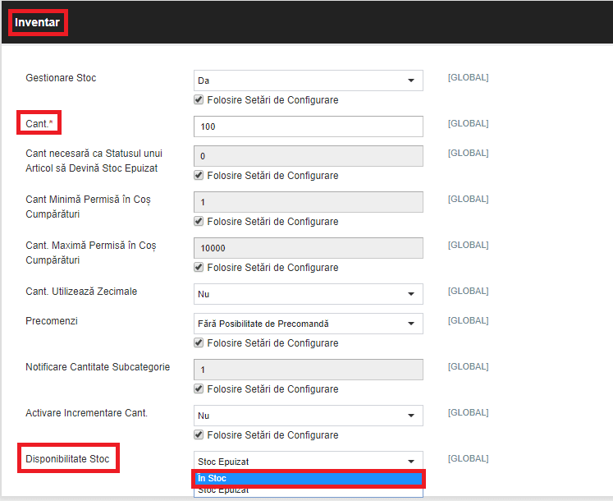Click the Cant. Maximă field showing 10000
Image resolution: width=613 pixels, height=501 pixels.
point(308,248)
